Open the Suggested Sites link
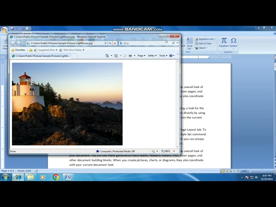The image size is (276, 207). coord(46,50)
